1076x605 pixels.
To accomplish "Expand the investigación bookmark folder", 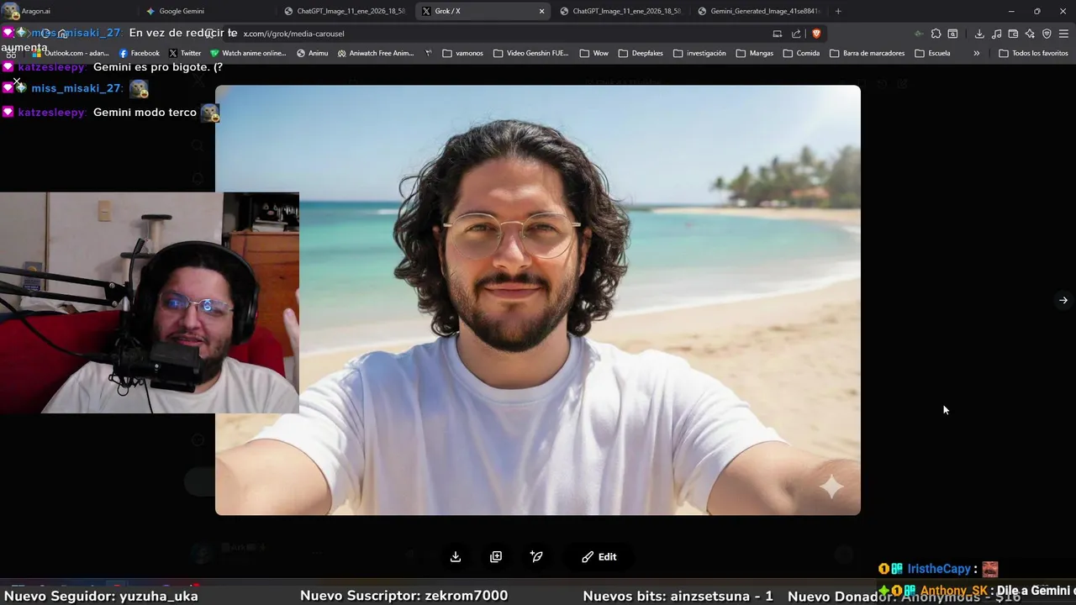I will tap(699, 53).
